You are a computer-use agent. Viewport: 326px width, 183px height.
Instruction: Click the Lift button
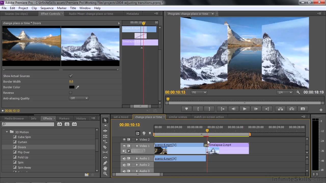pos(280,109)
